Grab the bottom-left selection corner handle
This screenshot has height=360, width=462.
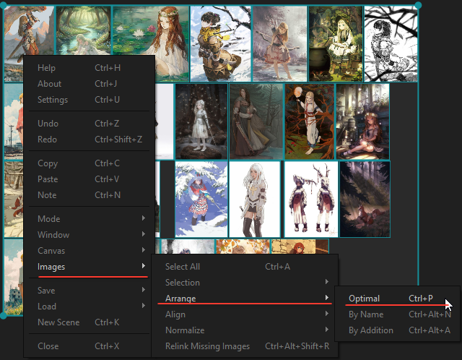[x=3, y=316]
